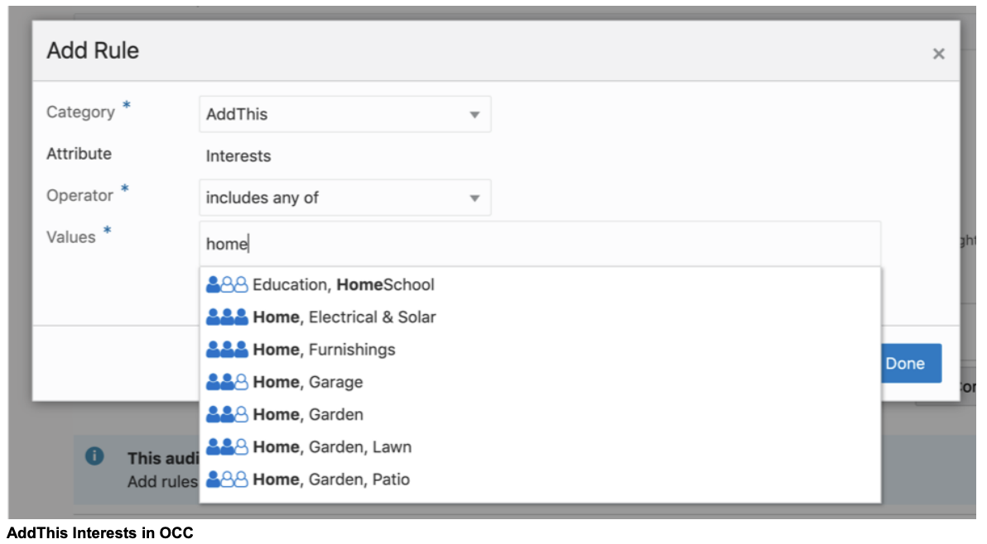Click audience size icon beside Home, Electrical & Solar
Image resolution: width=987 pixels, height=544 pixels.
coord(227,317)
